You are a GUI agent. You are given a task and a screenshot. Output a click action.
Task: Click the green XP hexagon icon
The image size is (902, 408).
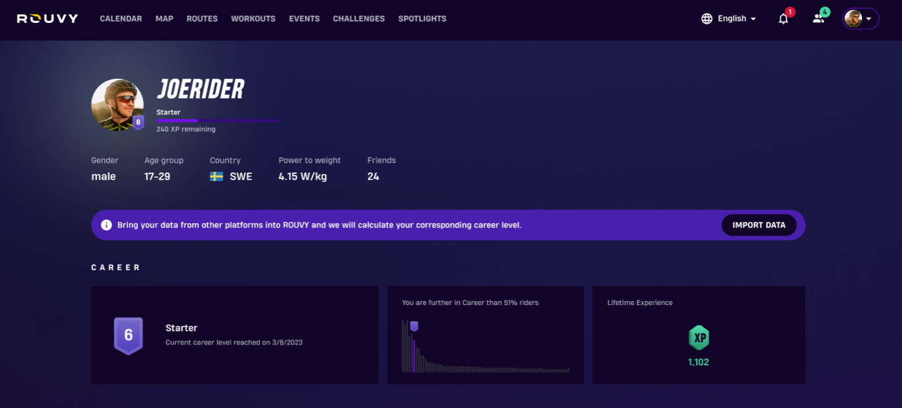[699, 338]
